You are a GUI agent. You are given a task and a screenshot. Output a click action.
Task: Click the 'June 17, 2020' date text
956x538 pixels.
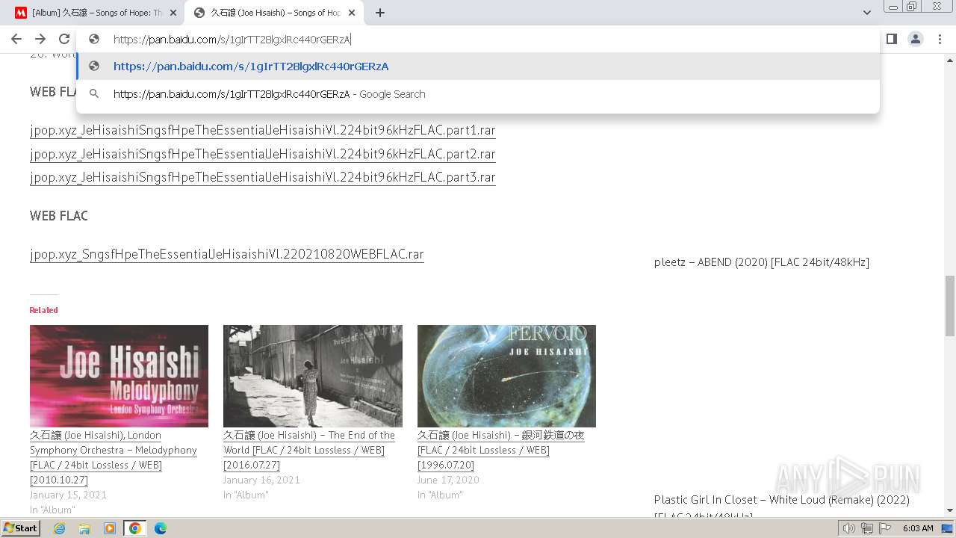click(x=448, y=480)
